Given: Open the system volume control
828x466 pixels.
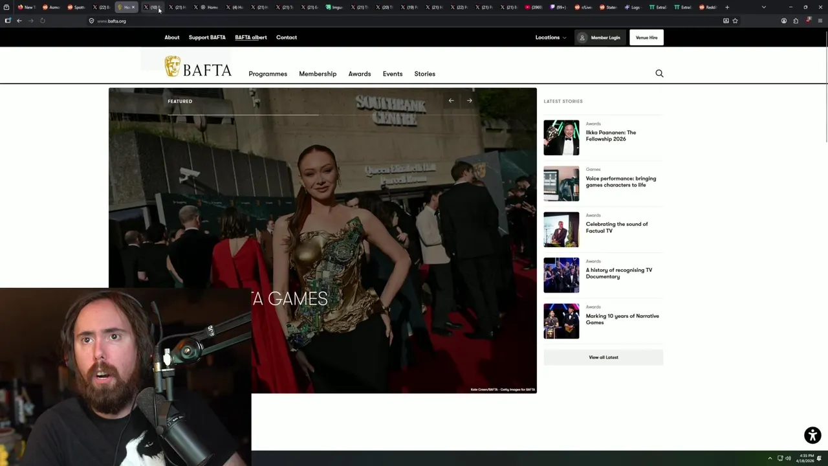Looking at the screenshot, I should coord(788,458).
